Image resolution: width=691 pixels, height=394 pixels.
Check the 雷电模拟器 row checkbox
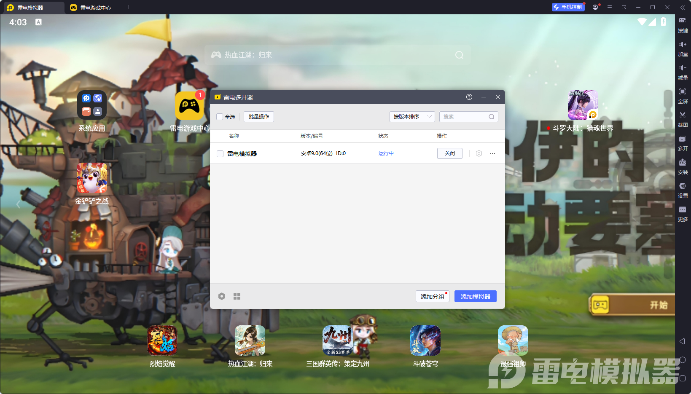point(220,154)
